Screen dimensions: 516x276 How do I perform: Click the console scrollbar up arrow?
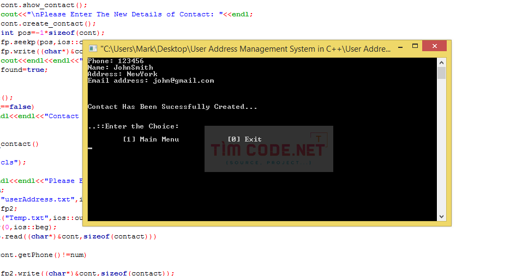pos(442,63)
